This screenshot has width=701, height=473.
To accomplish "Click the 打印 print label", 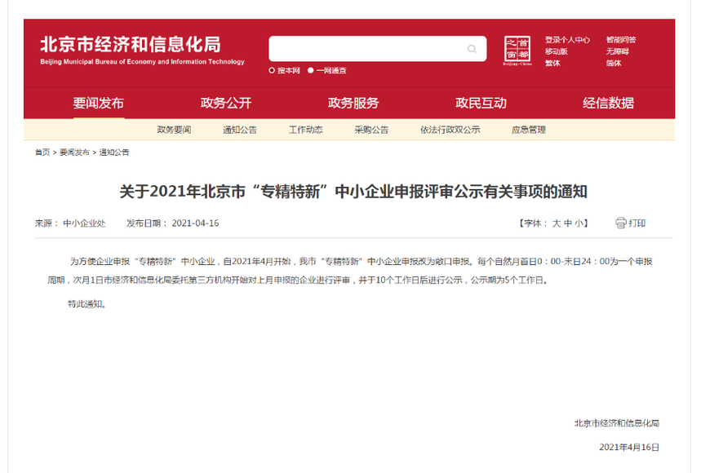I will point(637,223).
